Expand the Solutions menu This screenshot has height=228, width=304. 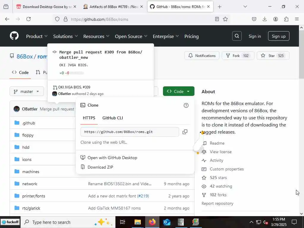pyautogui.click(x=66, y=36)
